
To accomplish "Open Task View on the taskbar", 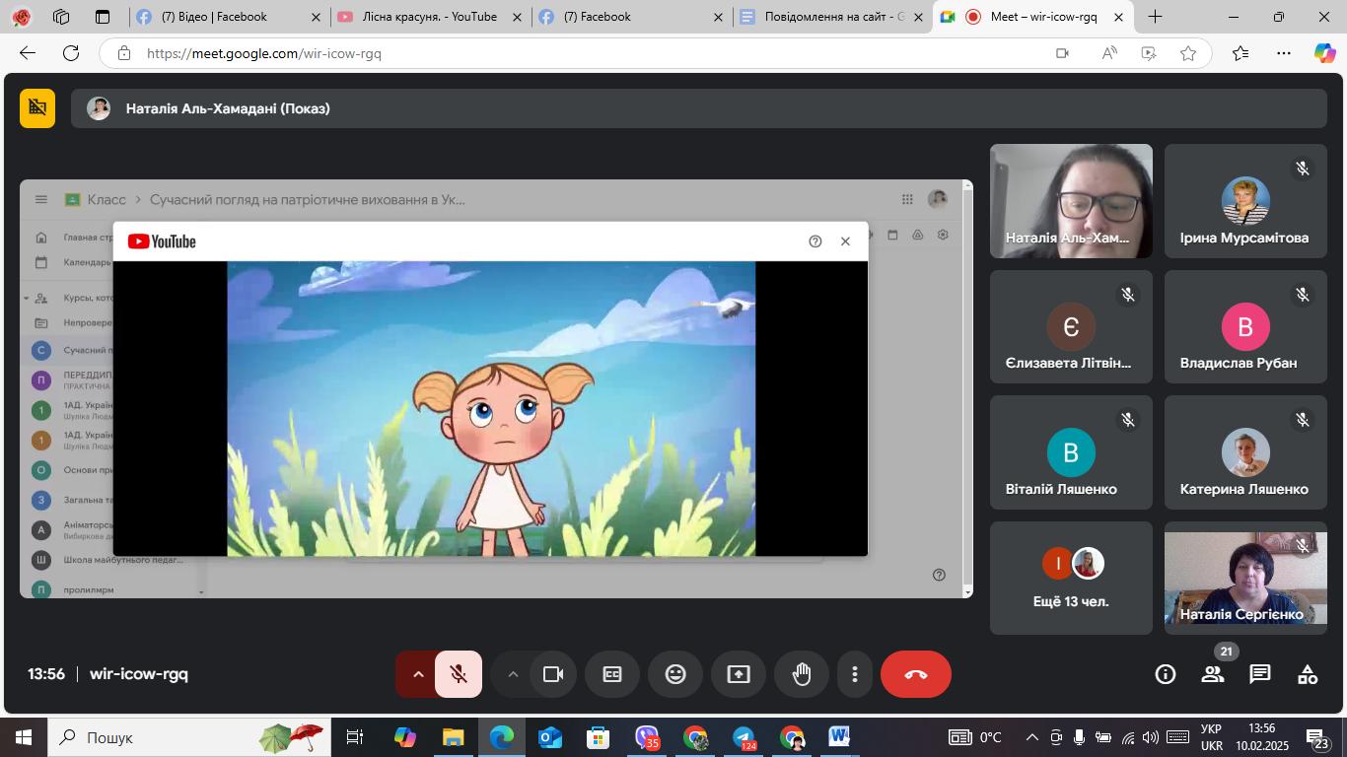I will [355, 737].
